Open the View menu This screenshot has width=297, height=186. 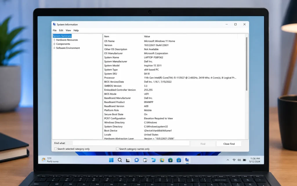68,30
